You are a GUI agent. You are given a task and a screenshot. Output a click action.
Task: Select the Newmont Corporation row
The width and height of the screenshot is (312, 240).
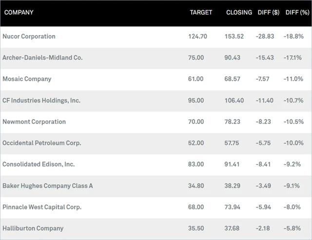click(34, 121)
